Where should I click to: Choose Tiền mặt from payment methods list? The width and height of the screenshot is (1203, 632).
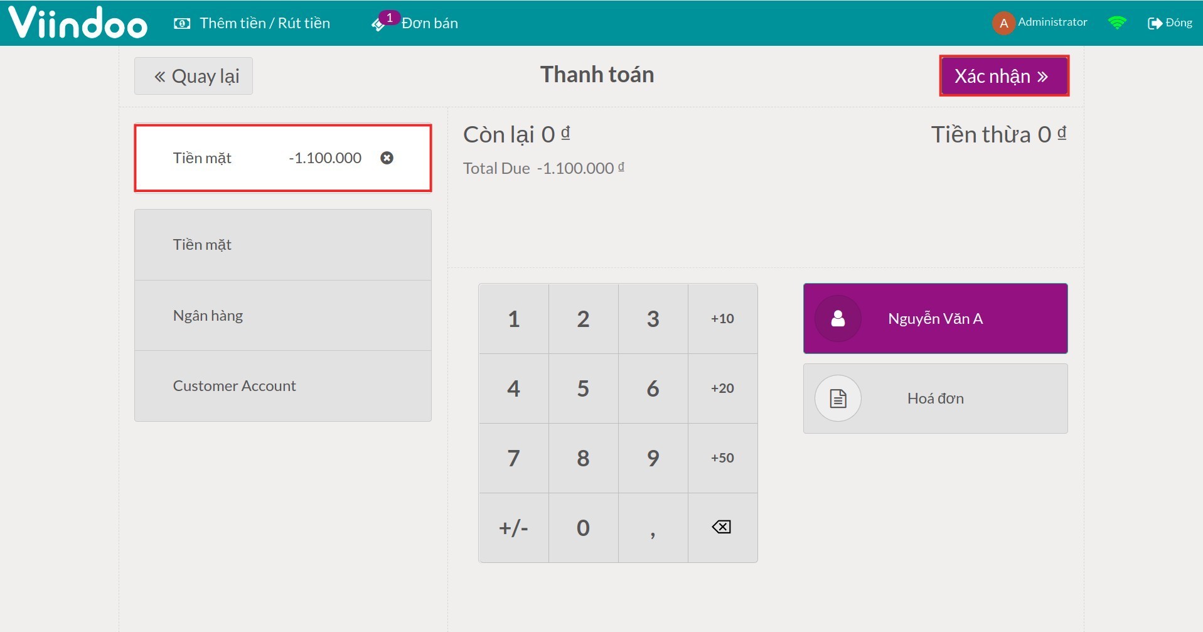(x=282, y=245)
